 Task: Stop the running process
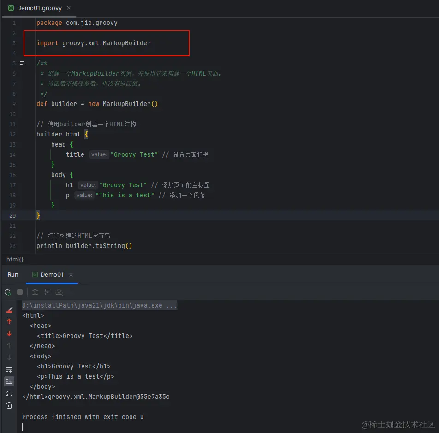[20, 292]
